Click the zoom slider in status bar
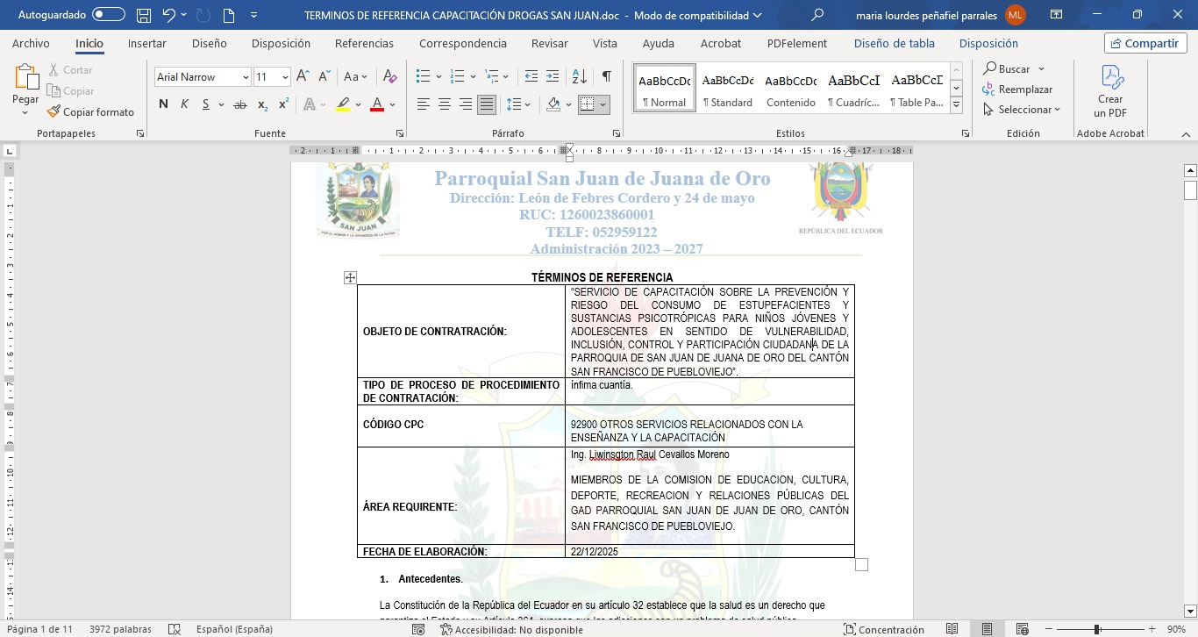 pos(1097,629)
